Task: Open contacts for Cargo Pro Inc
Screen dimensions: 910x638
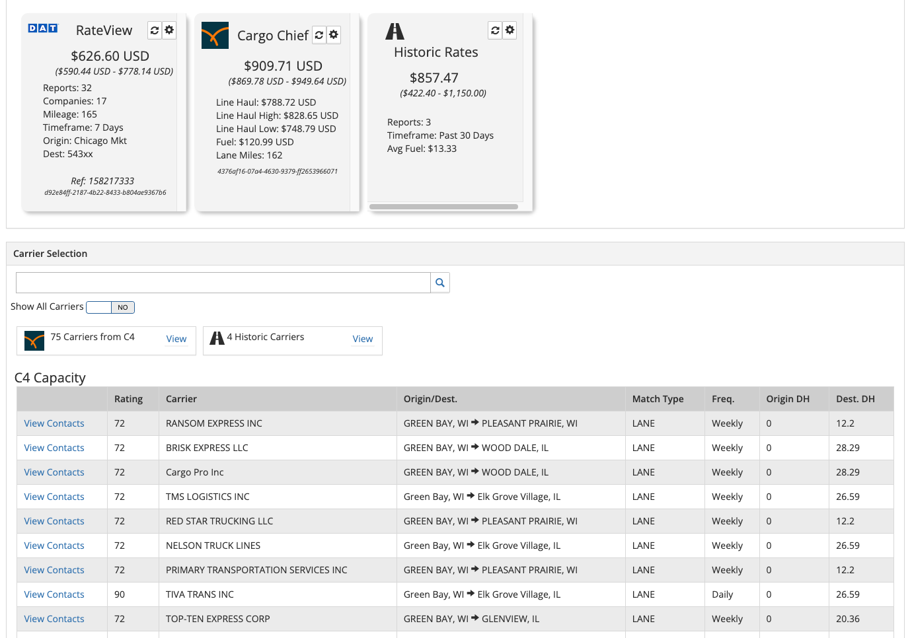Action: point(54,472)
